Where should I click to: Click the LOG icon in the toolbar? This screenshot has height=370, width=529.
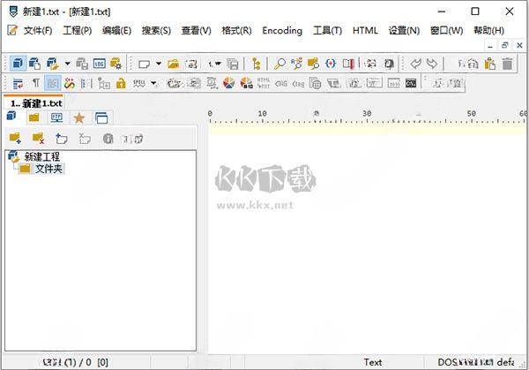99,64
